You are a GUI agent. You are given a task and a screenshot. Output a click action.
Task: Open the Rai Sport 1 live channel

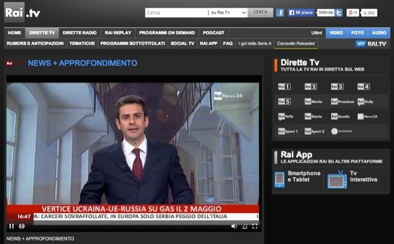pyautogui.click(x=288, y=131)
